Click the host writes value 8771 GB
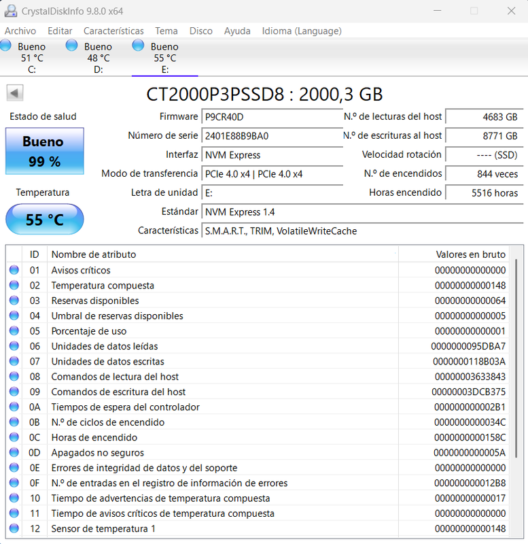Viewport: 528px width, 544px height. (x=485, y=135)
